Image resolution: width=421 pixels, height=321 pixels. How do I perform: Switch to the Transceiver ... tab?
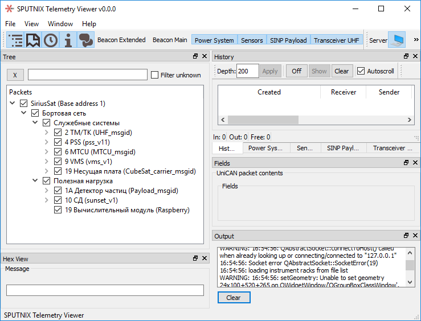pos(393,148)
